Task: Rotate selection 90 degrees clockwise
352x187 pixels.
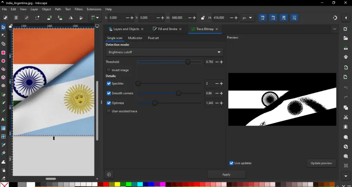Action: click(60, 18)
